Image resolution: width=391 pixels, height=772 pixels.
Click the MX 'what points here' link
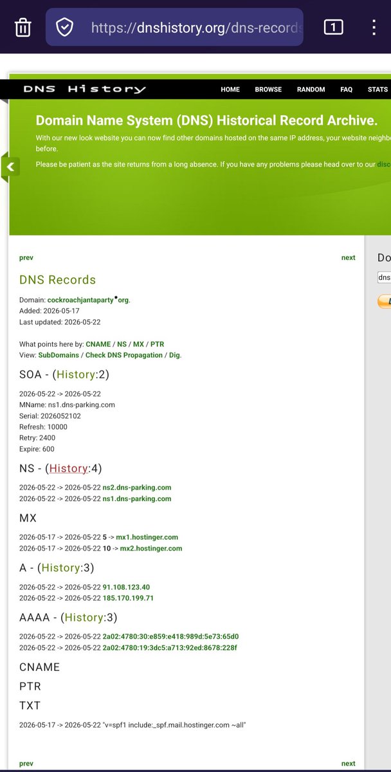click(138, 344)
